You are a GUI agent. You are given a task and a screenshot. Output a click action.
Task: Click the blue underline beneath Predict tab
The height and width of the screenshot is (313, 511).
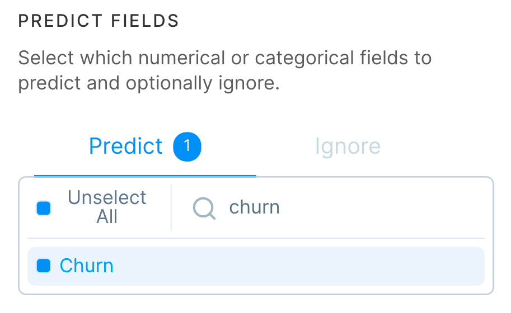click(x=145, y=176)
